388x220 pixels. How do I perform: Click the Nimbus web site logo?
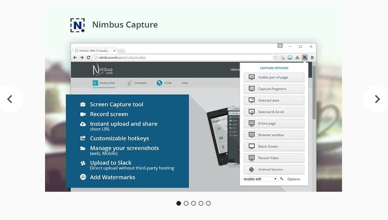point(103,69)
